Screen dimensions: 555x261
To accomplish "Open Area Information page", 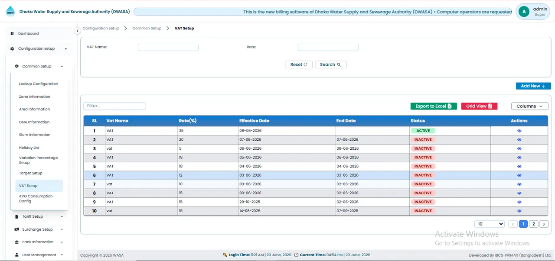I will point(35,109).
